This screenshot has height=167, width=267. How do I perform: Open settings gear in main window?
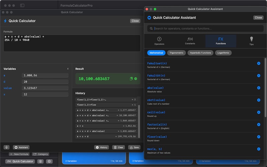49,161
